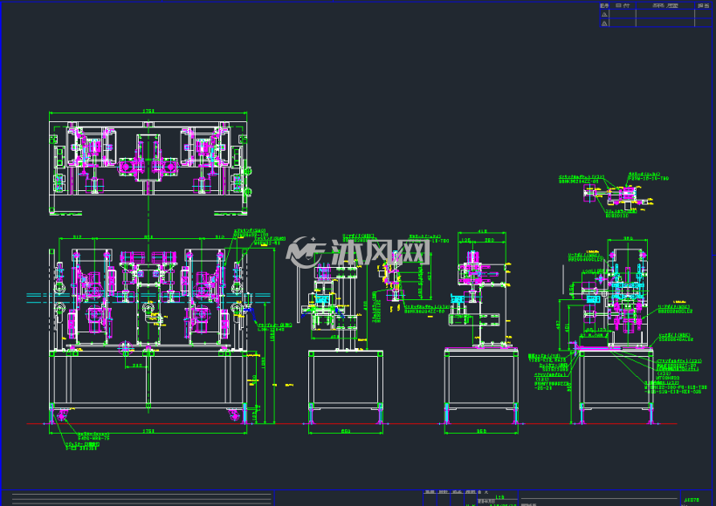
Task: Select the top plan view of the machine
Action: [x=148, y=168]
